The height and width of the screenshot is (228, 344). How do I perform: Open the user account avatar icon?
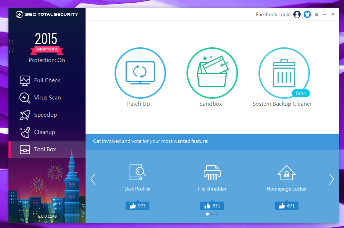297,14
